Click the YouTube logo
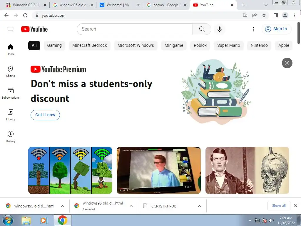The width and height of the screenshot is (301, 226). [x=34, y=29]
